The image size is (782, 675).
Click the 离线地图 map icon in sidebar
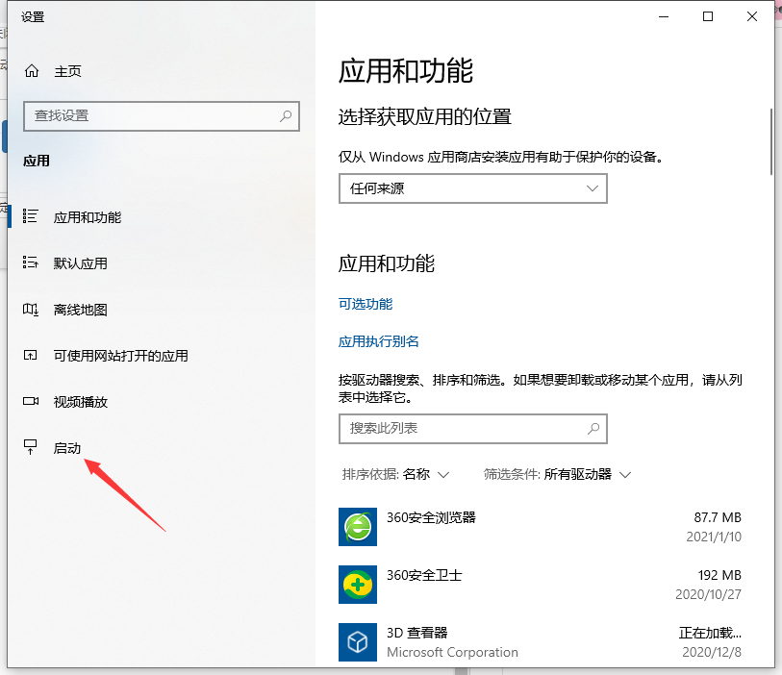[x=30, y=310]
